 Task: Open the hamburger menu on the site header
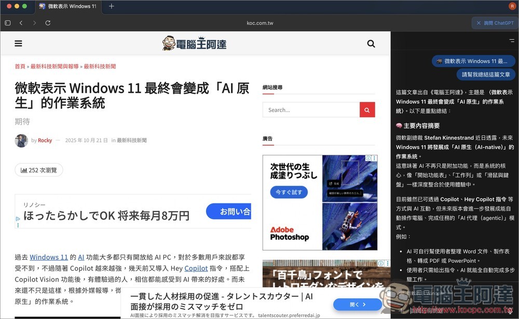click(18, 44)
